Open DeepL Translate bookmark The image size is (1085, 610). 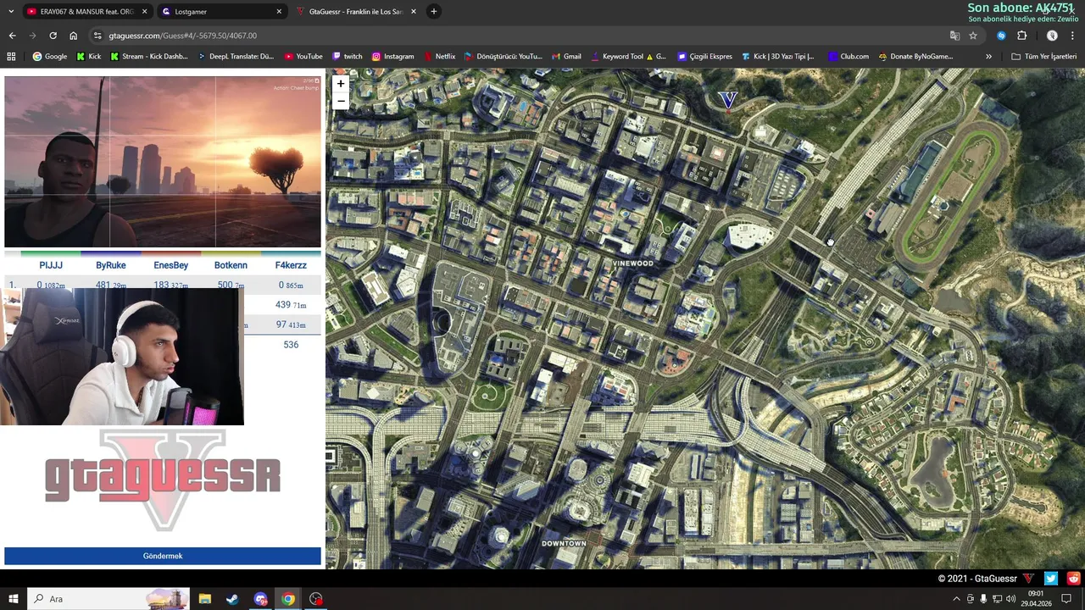click(x=236, y=57)
